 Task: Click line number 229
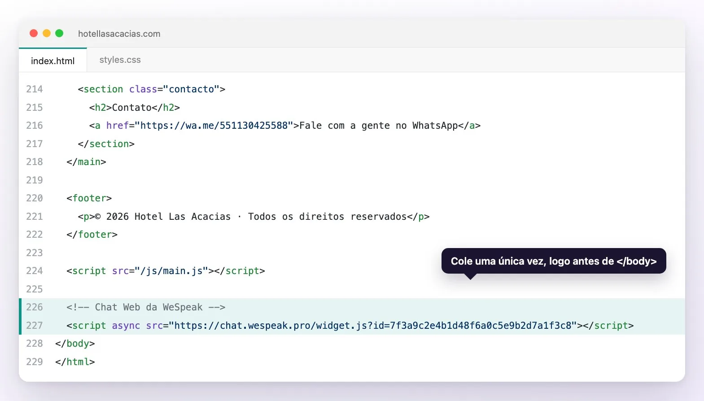coord(35,362)
